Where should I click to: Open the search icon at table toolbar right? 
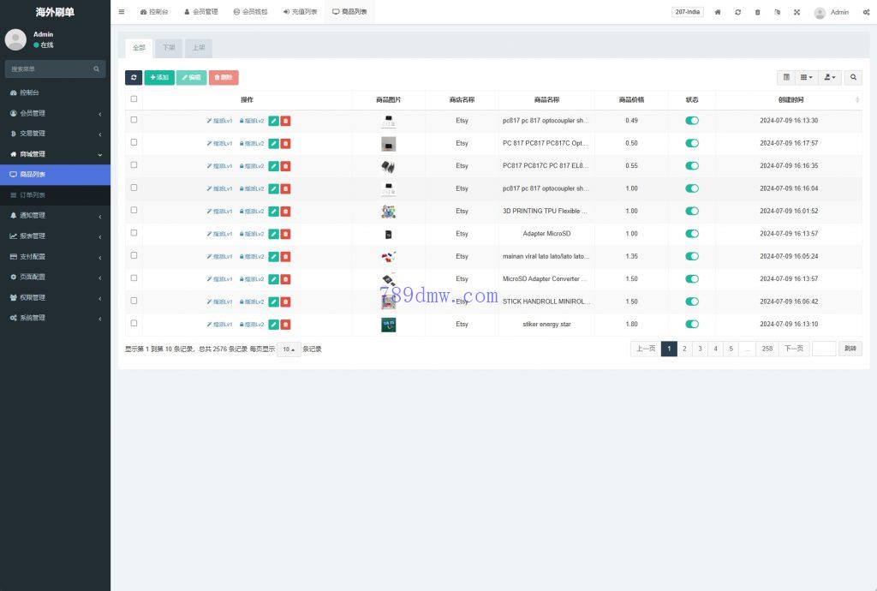(853, 77)
